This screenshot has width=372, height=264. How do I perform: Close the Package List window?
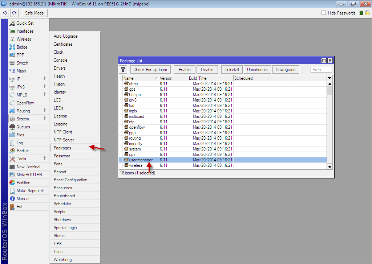click(x=330, y=61)
